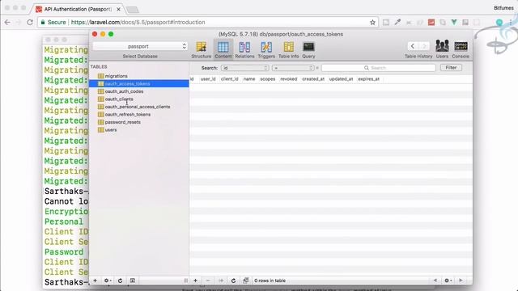Click the Search input field
518x291 pixels.
pyautogui.click(x=379, y=68)
